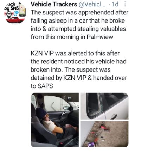148x152 pixels.
Task: Open the tweet's three-dot more options menu
Action: pos(125,4)
